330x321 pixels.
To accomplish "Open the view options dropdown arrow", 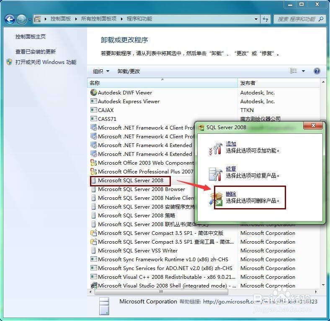I will click(x=303, y=71).
